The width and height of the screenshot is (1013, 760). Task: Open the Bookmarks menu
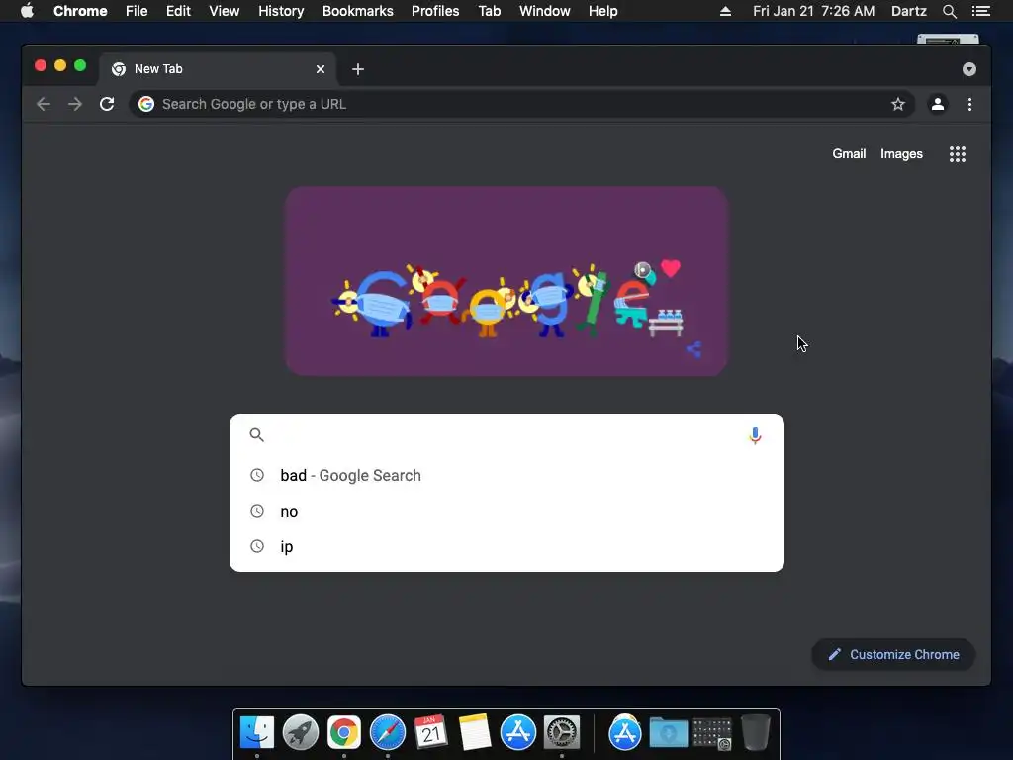click(x=357, y=11)
